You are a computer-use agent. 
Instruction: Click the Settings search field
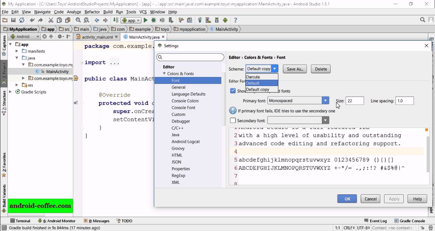190,57
